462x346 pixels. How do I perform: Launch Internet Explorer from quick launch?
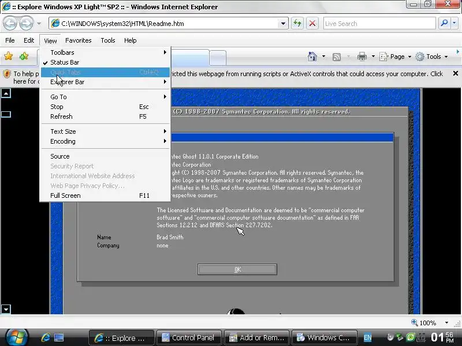click(46, 337)
